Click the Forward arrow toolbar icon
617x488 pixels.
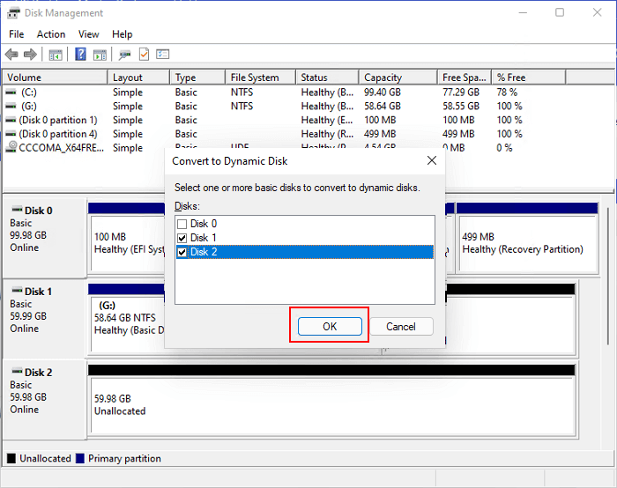[31, 55]
